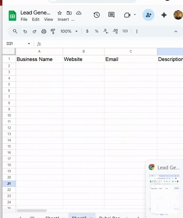The height and width of the screenshot is (218, 183).
Task: Rename the Lead Gene... document title
Action: click(x=36, y=13)
